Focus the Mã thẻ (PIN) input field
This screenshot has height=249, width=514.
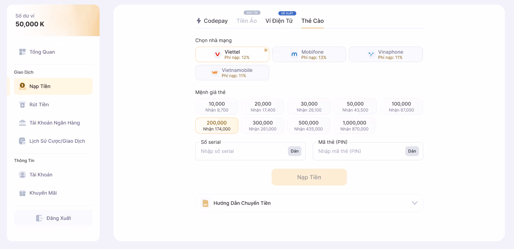pyautogui.click(x=368, y=151)
